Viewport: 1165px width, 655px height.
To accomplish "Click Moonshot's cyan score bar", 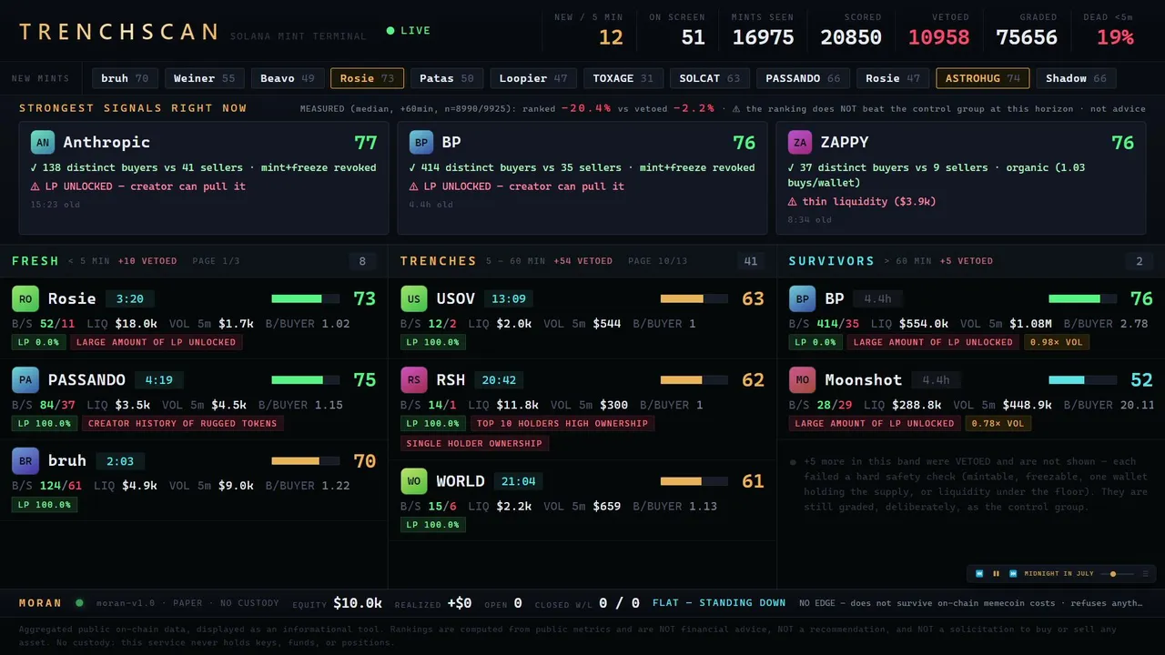I will click(1083, 379).
